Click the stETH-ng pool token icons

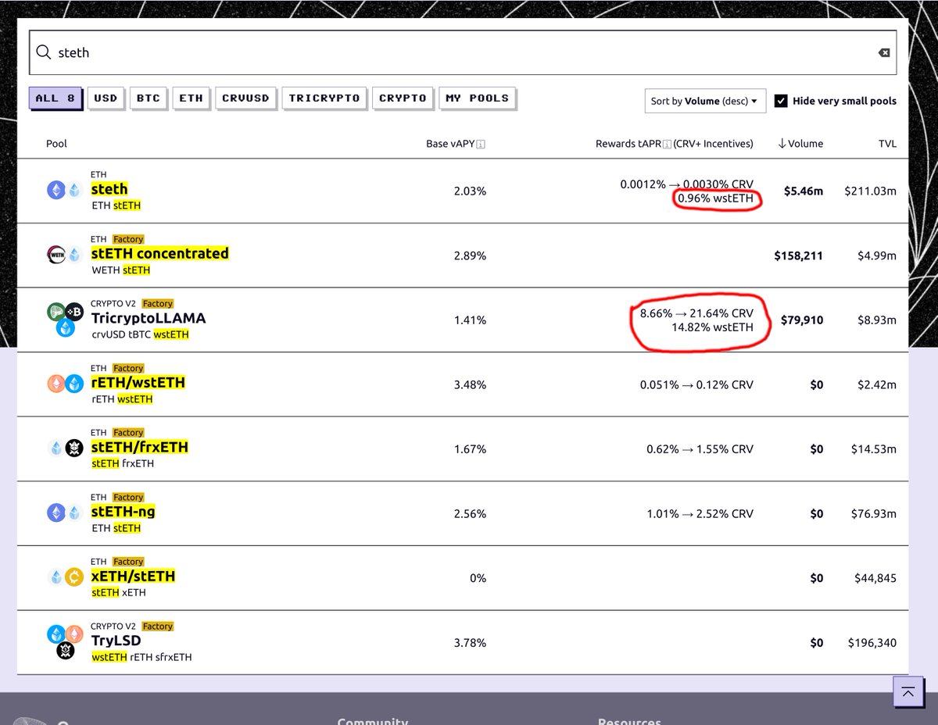[65, 512]
